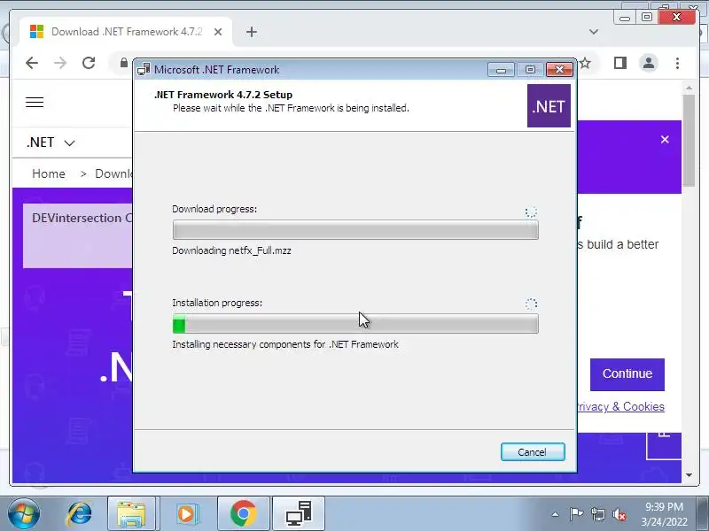Open the hamburger menu on the webpage
Image resolution: width=709 pixels, height=531 pixels.
(x=35, y=103)
